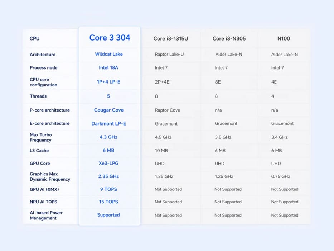Click "Intel 7" in the Core i3-1315U column

pos(161,68)
